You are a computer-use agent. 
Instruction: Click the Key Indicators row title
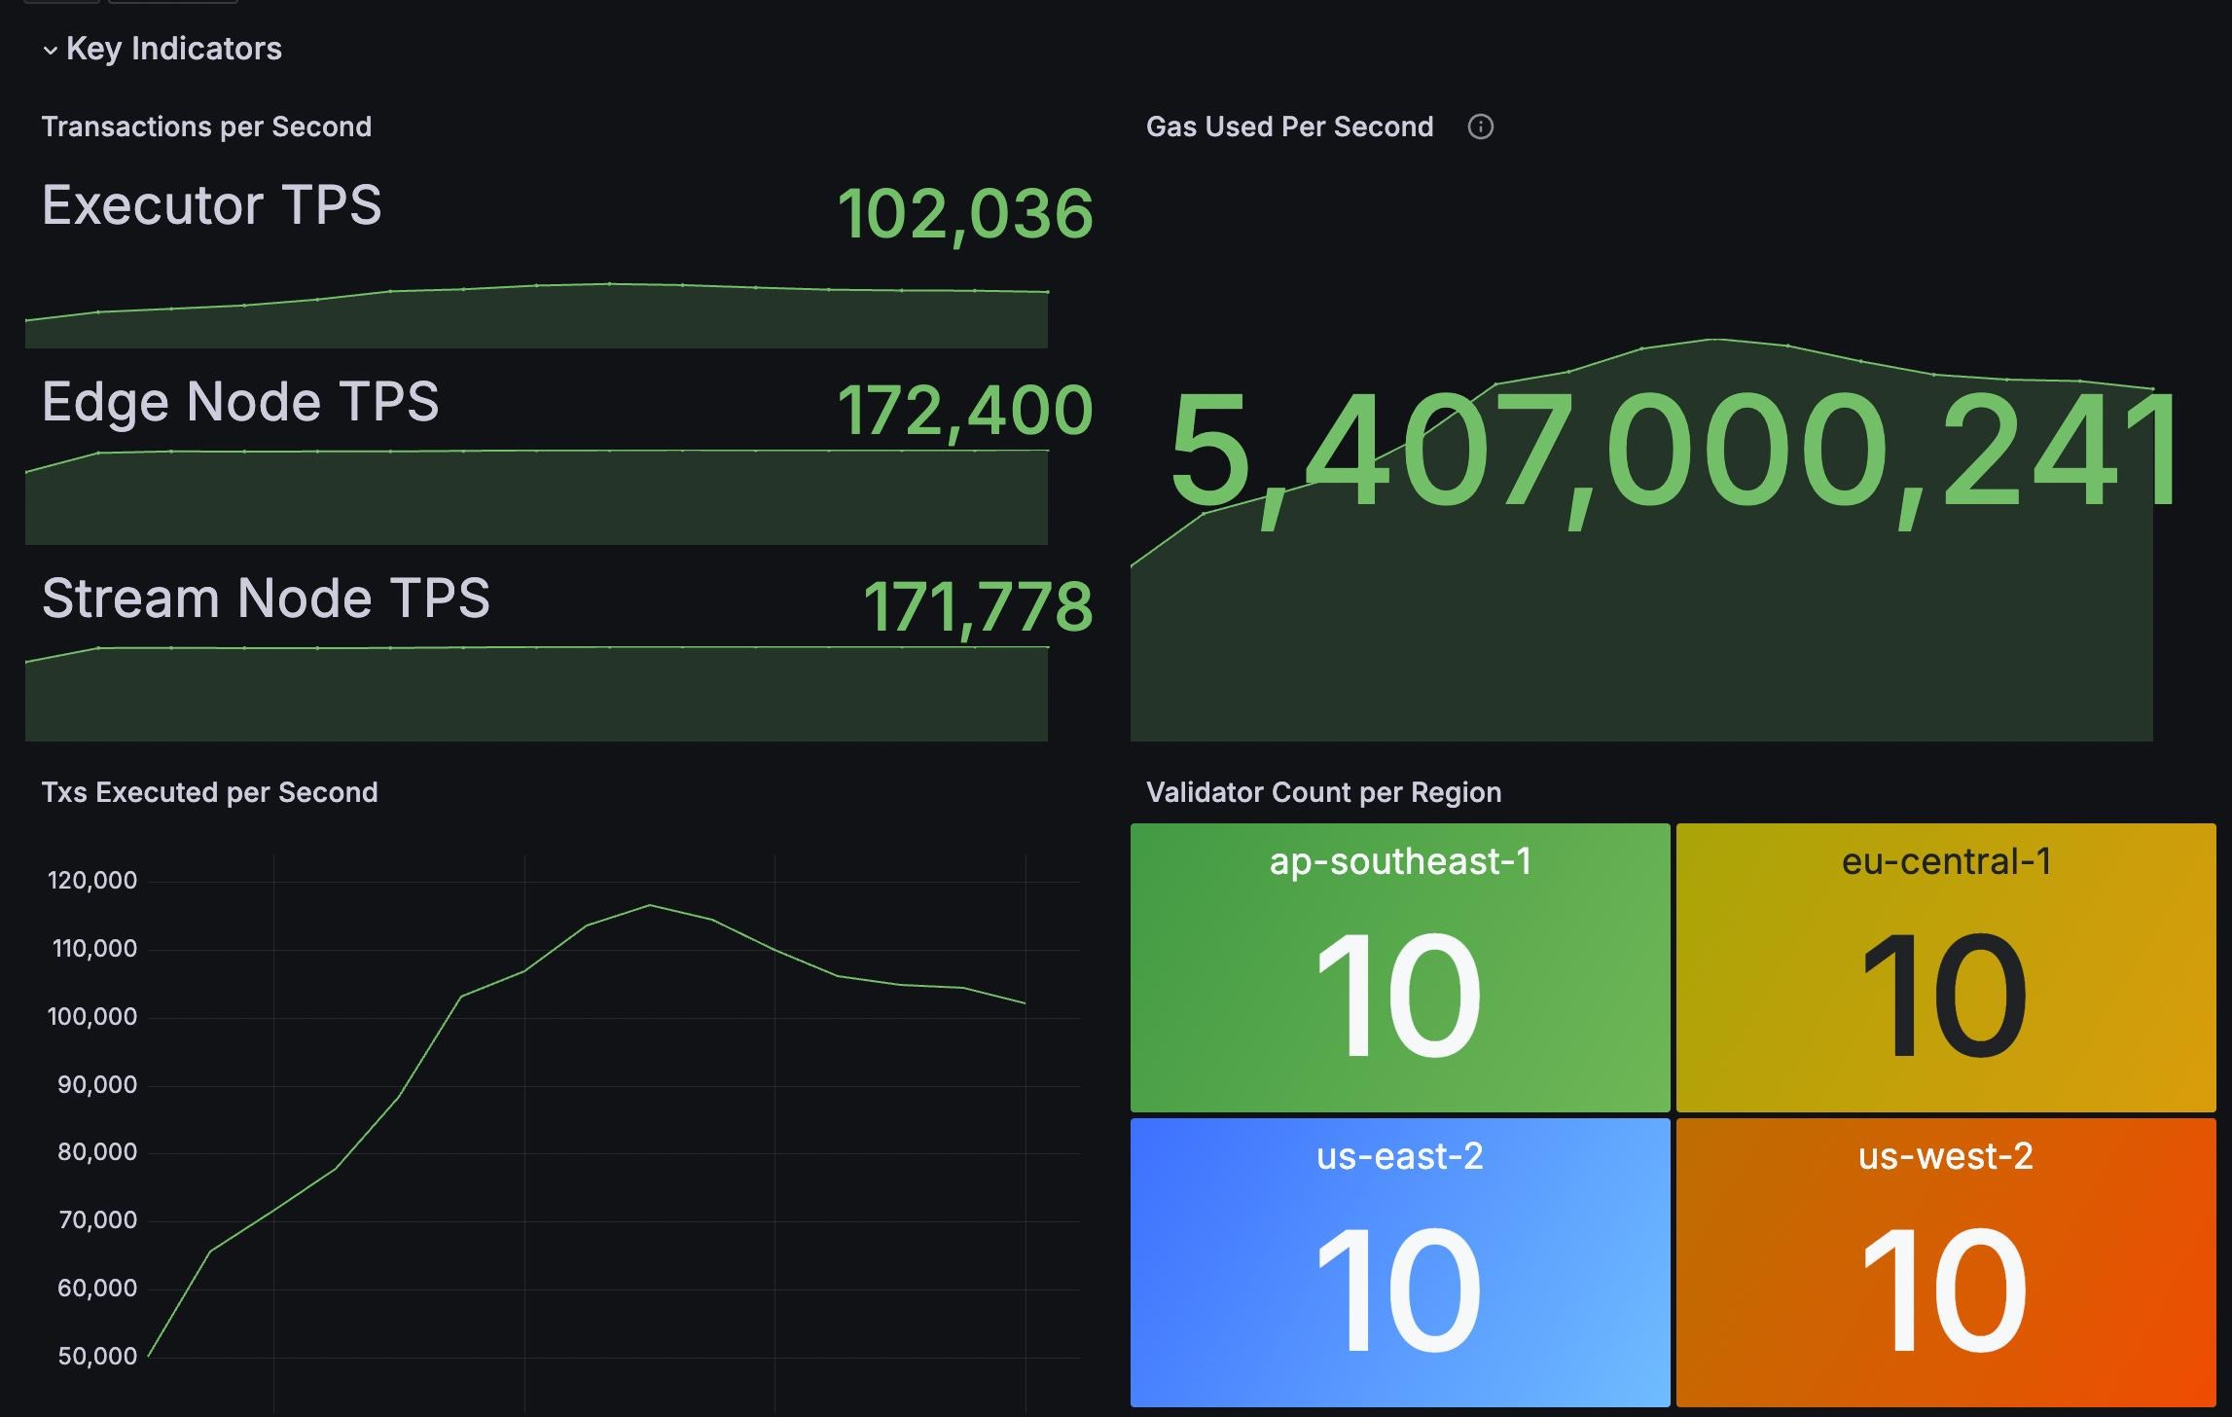click(174, 49)
